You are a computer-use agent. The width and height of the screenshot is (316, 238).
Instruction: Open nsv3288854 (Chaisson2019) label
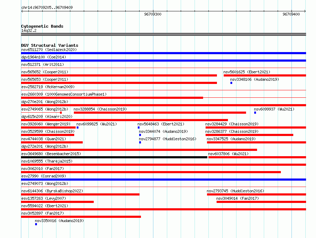click(x=100, y=109)
